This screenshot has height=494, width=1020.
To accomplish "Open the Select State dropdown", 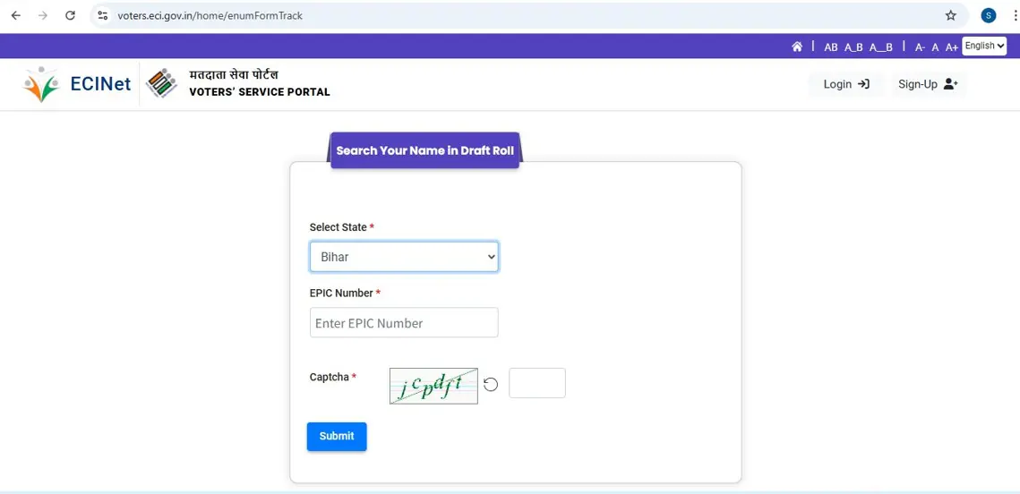I will [x=404, y=257].
